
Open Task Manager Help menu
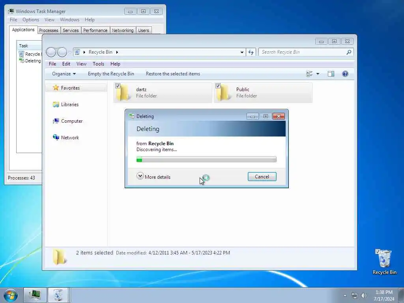90,20
